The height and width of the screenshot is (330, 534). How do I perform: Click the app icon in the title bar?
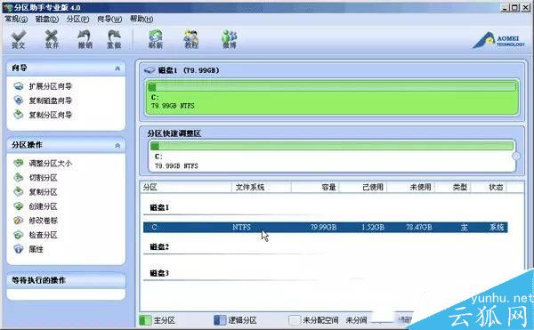(8, 7)
